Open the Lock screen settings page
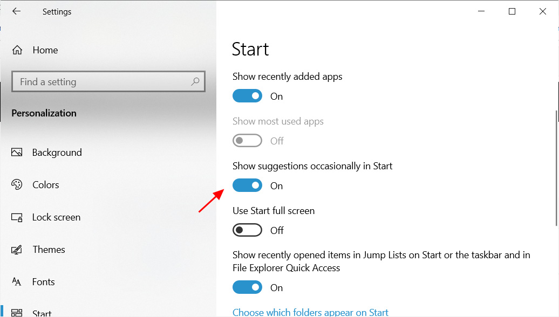Screen dimensions: 559x317 point(56,217)
